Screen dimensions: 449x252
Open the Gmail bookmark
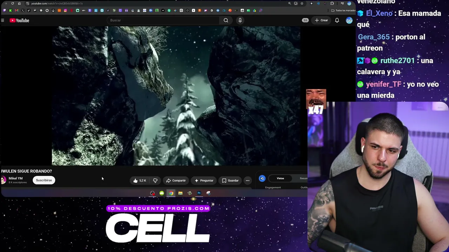pos(16,10)
